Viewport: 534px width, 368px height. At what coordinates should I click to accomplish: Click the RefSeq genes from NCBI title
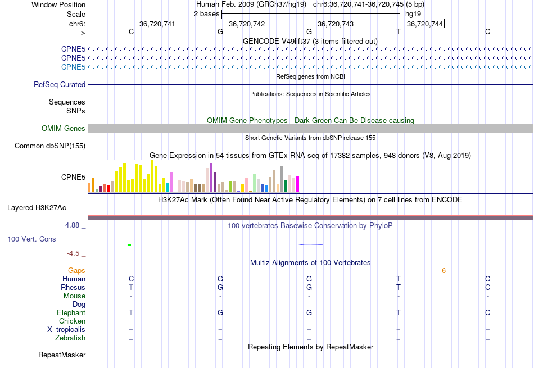[310, 76]
